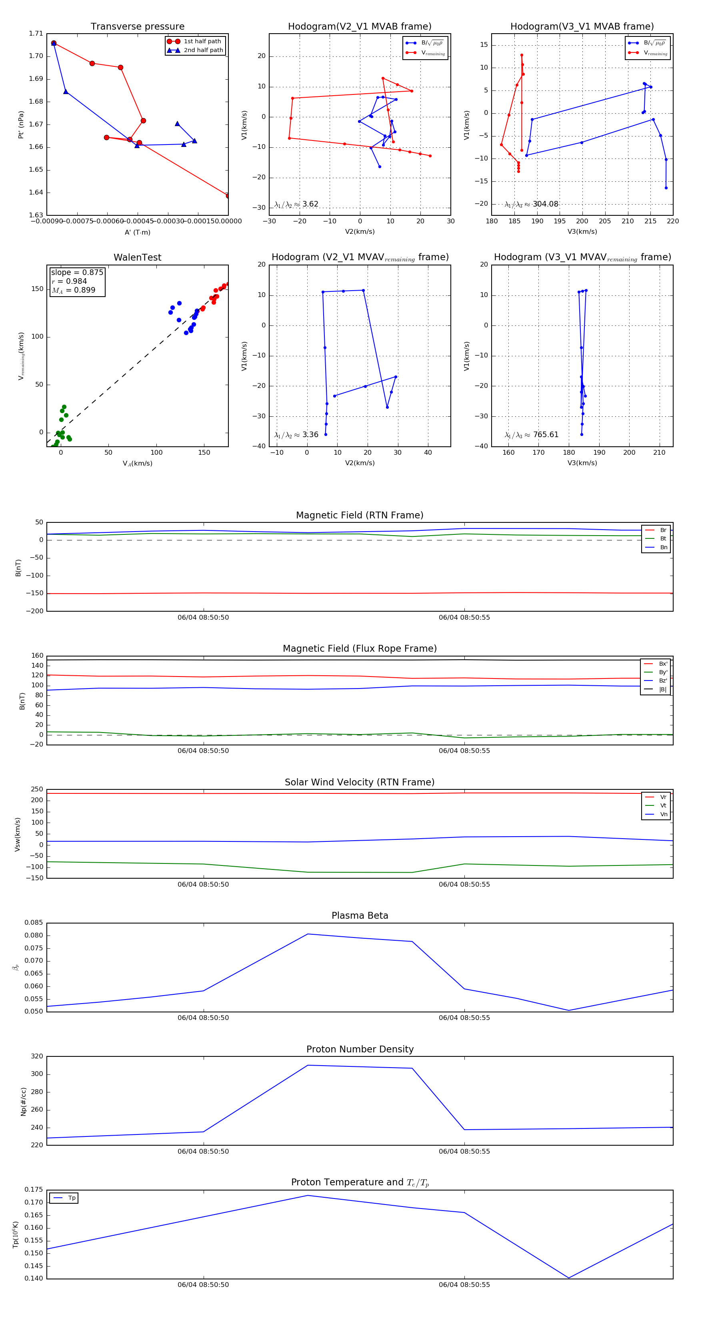Click the 'Bn' legend entry
The image size is (720, 1321).
coord(656,547)
